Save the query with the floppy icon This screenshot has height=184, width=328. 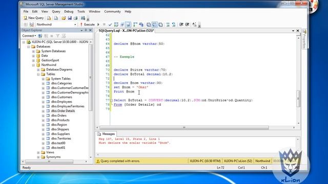70,18
